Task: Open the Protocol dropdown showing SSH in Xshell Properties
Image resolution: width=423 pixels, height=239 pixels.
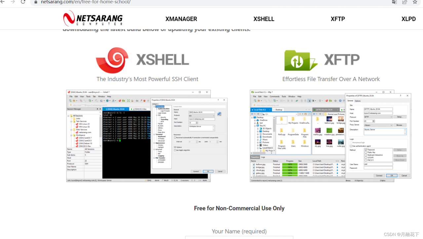Action: click(x=202, y=116)
